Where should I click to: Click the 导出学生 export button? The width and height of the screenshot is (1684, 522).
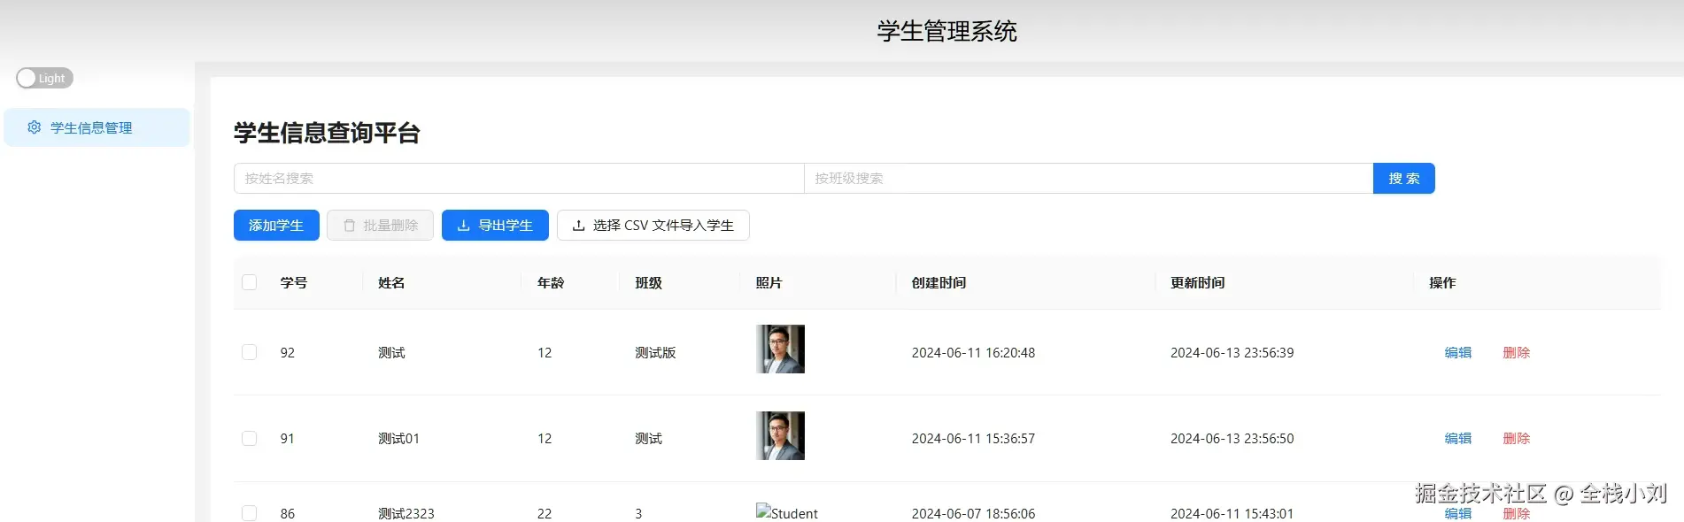point(495,225)
